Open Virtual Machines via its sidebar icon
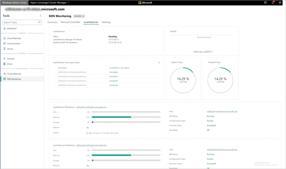The height and width of the screenshot is (169, 286). click(4, 38)
